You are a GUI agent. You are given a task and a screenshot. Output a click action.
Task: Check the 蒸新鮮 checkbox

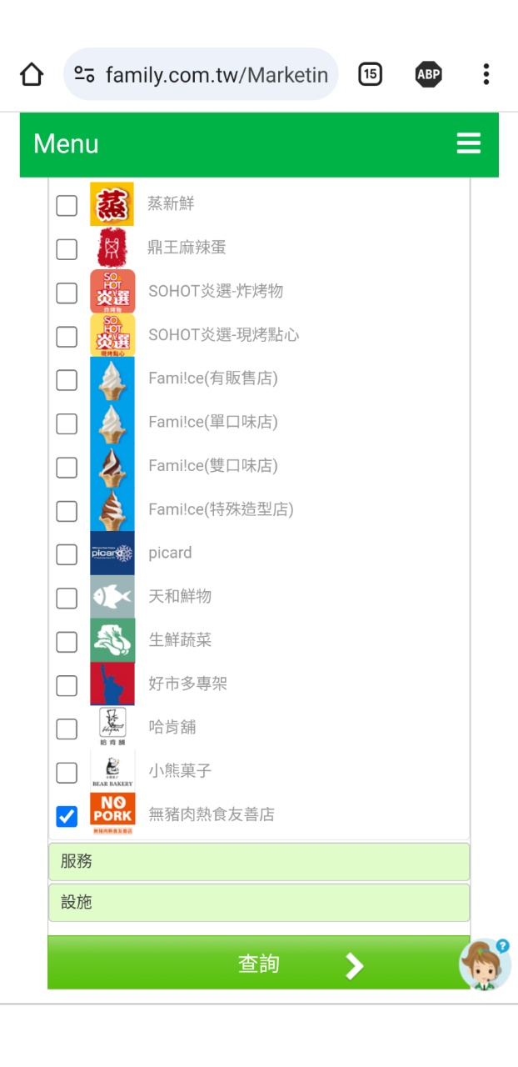[x=67, y=205]
